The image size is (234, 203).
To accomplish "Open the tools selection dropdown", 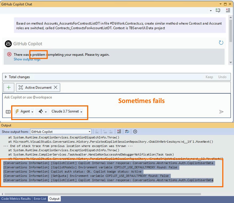I will (x=42, y=112).
